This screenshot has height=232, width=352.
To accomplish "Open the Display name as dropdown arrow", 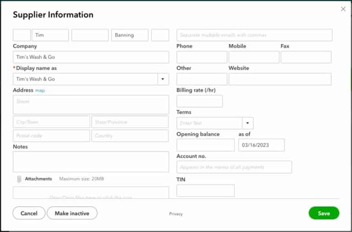I will 163,79.
